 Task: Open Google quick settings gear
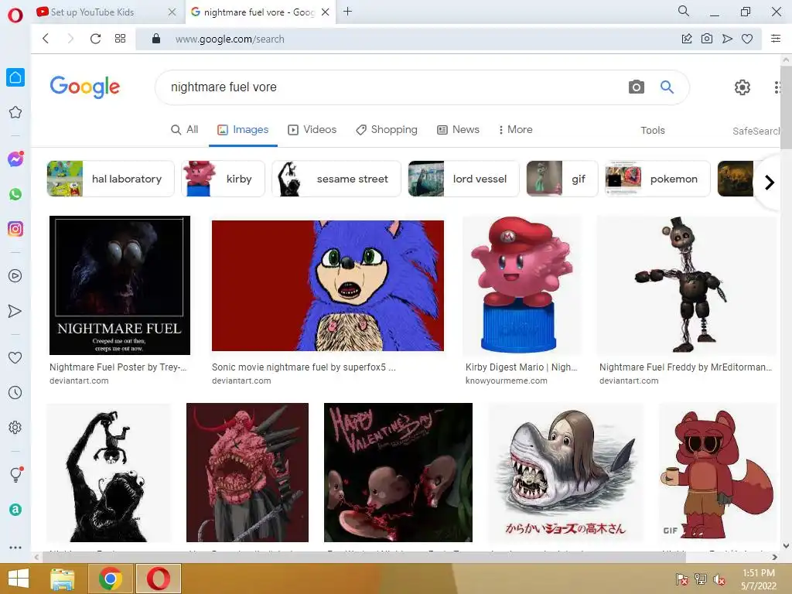pyautogui.click(x=742, y=87)
